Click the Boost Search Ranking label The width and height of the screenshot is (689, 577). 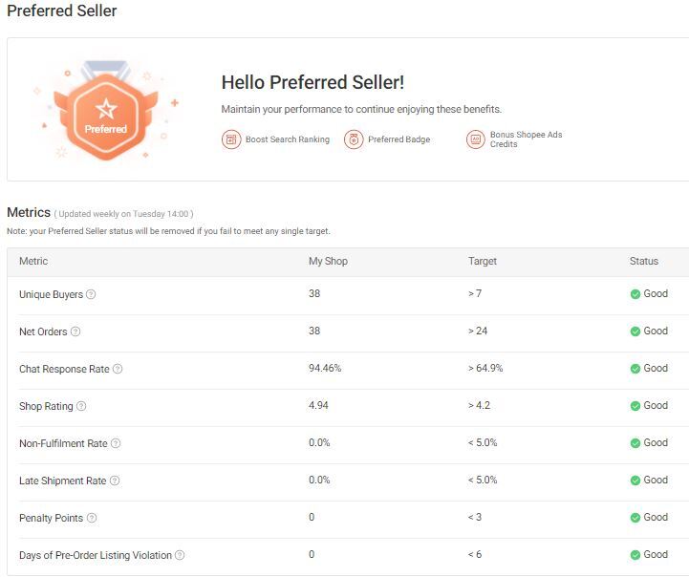coord(287,139)
